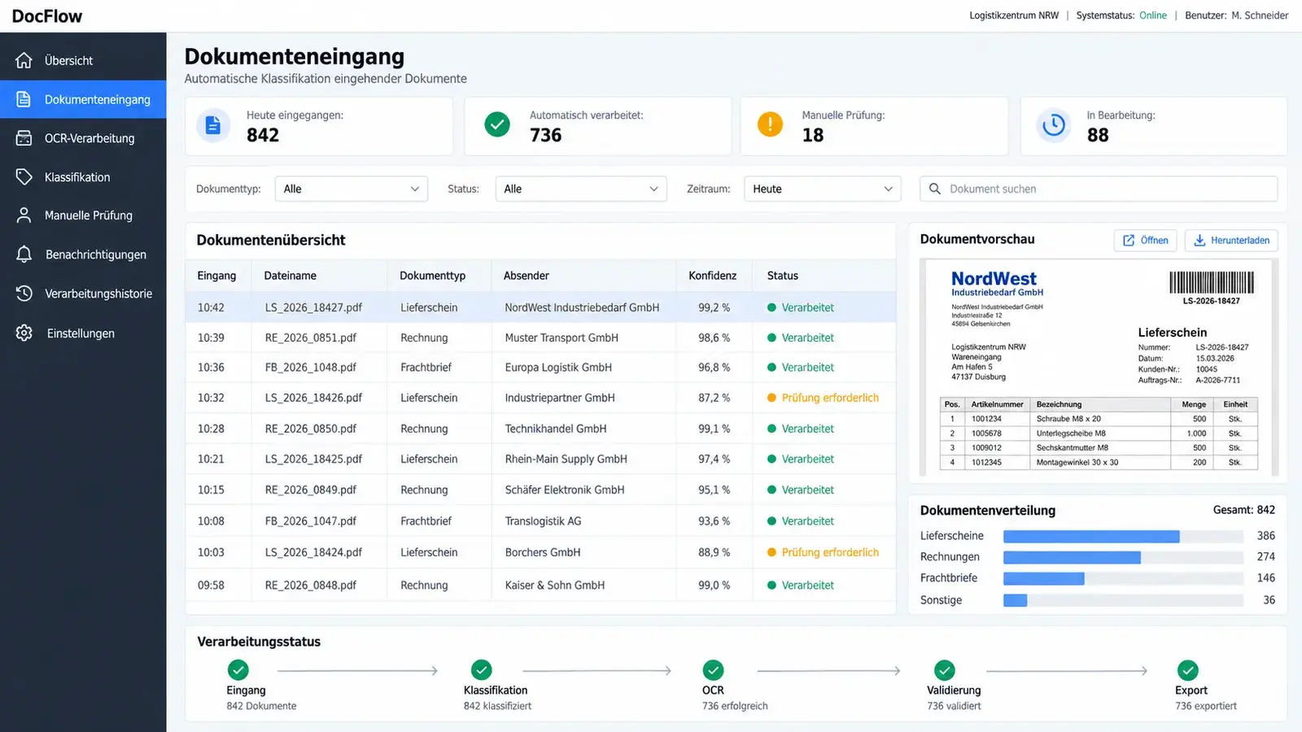Click into the Dokument suchen field
The image size is (1302, 732).
1099,189
